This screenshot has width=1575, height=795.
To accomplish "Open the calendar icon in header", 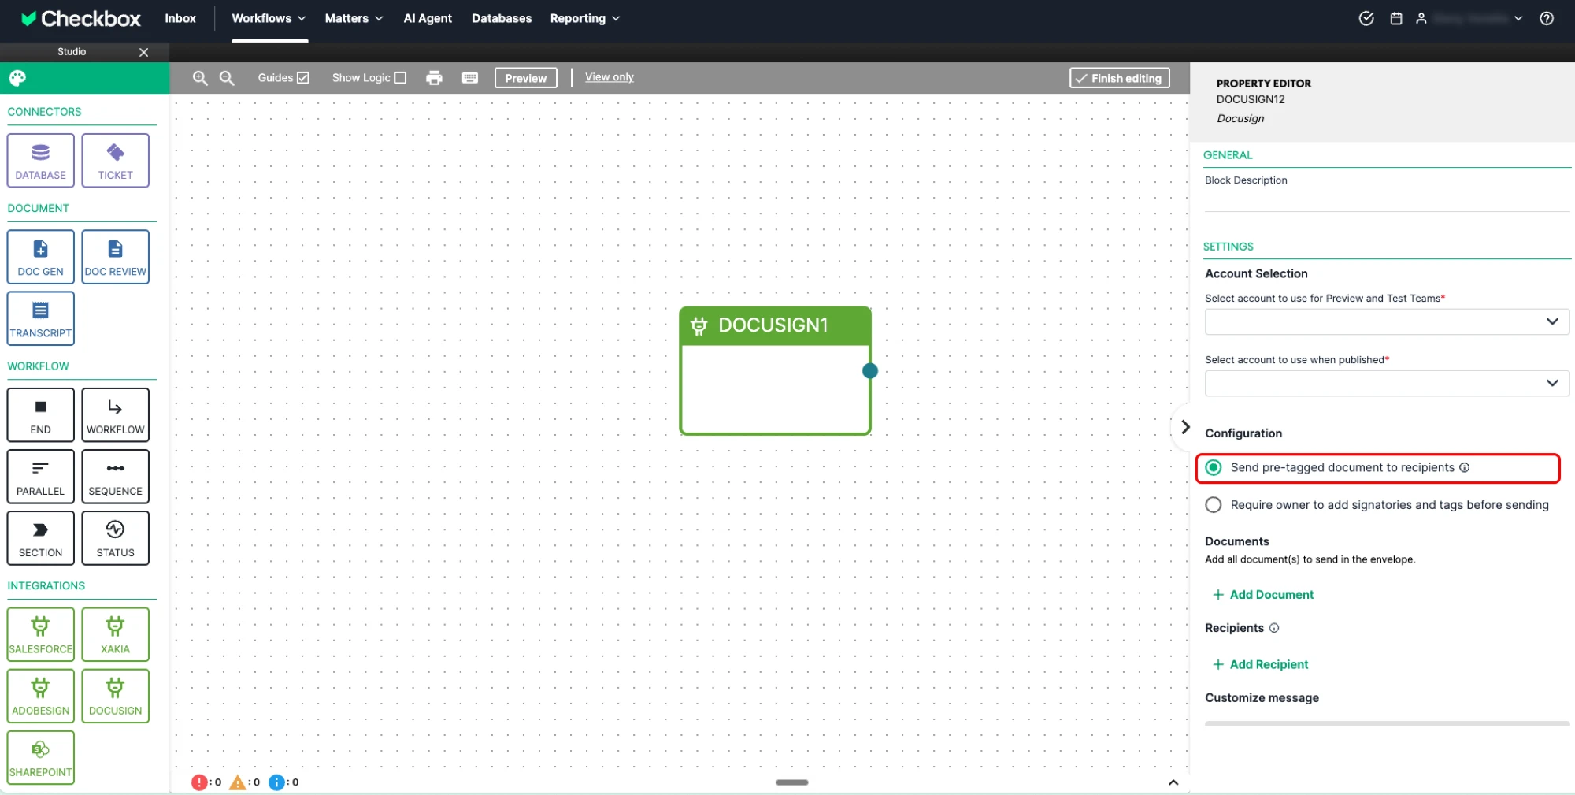I will [1396, 18].
